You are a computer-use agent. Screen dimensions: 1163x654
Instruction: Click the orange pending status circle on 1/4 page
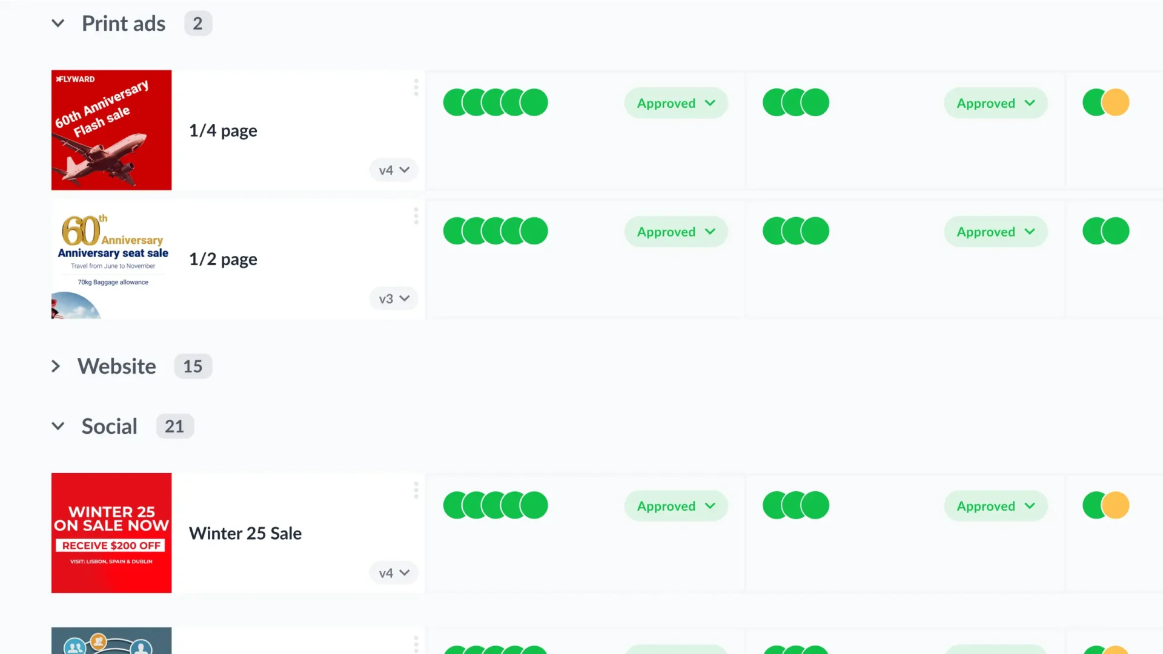[x=1118, y=102]
